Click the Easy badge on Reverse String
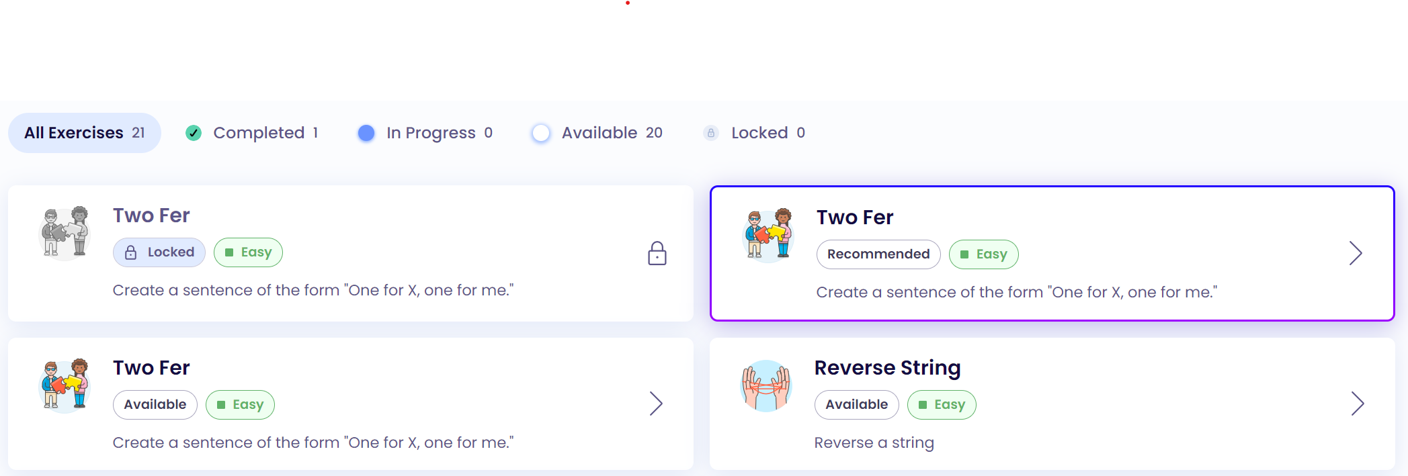 pyautogui.click(x=942, y=404)
